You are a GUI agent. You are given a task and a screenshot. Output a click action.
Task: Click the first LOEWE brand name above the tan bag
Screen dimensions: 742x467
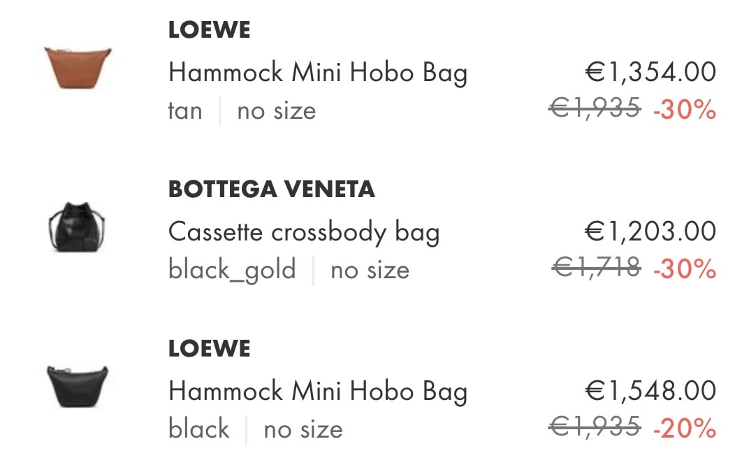pyautogui.click(x=209, y=30)
